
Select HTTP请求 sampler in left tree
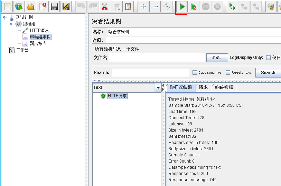coord(39,30)
